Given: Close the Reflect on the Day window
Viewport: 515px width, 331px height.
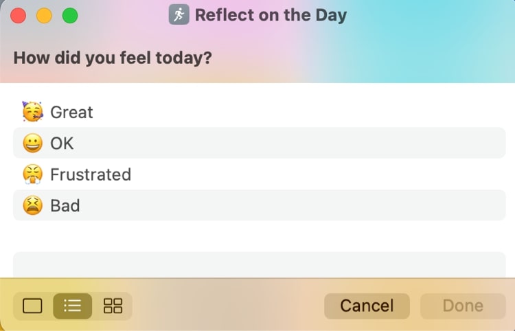Looking at the screenshot, I should [x=19, y=15].
